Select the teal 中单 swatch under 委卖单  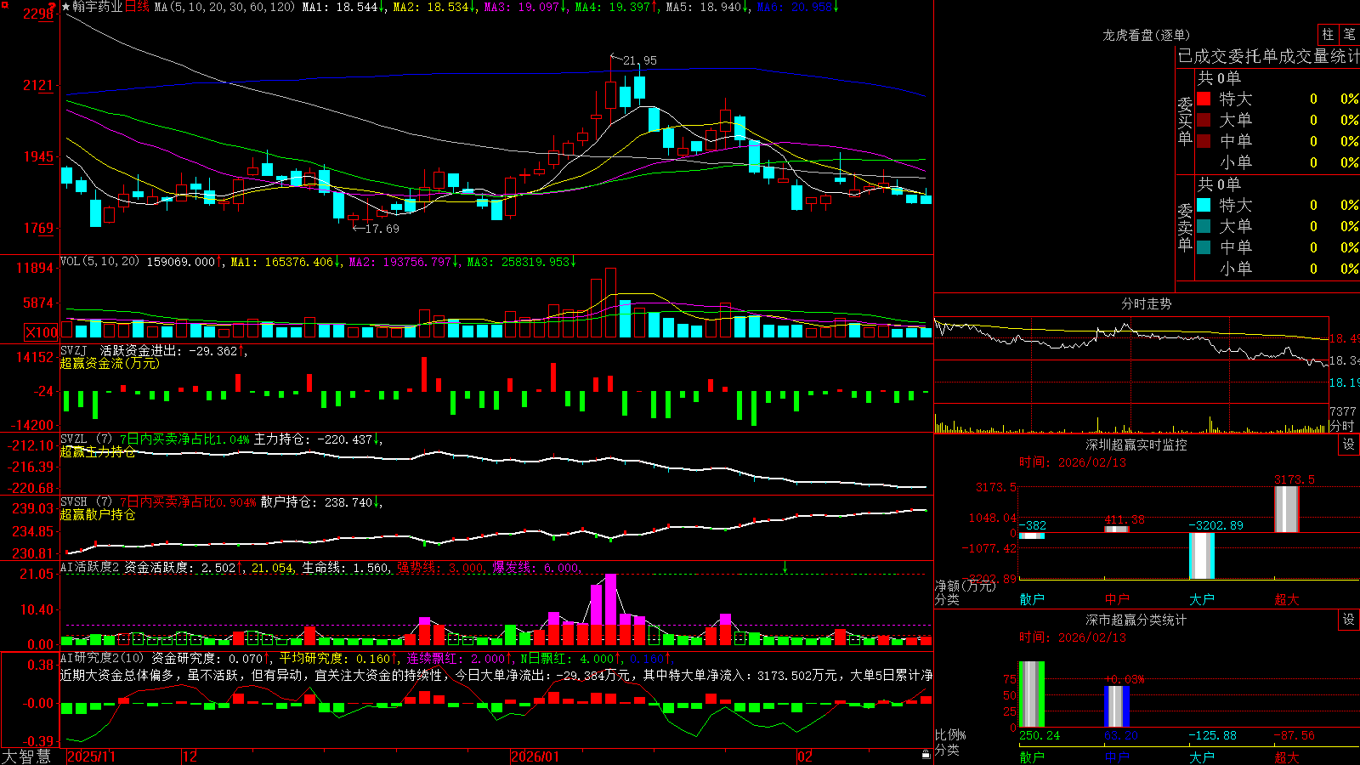[x=1204, y=247]
